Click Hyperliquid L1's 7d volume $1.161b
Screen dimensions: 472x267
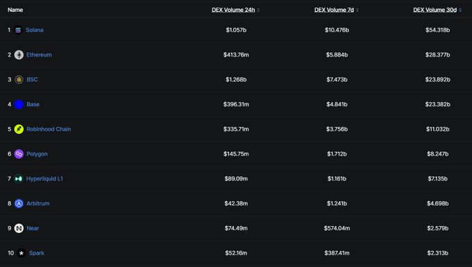(x=337, y=179)
